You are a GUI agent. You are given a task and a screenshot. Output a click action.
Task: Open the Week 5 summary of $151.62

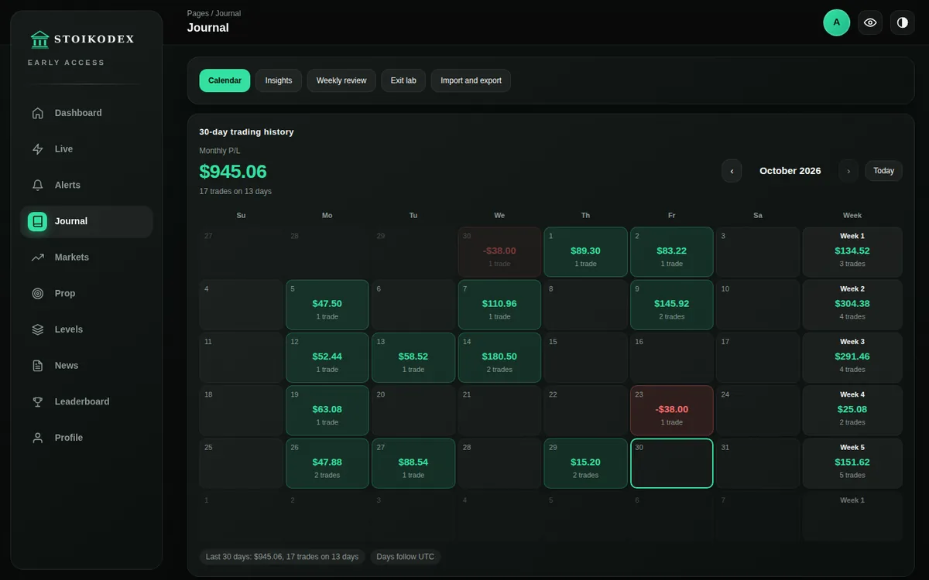852,463
